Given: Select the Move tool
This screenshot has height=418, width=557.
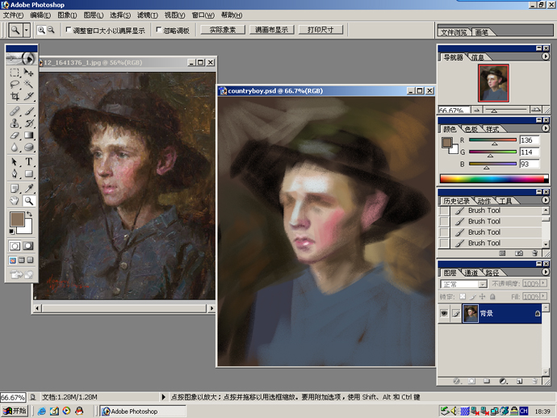Looking at the screenshot, I should coord(28,73).
